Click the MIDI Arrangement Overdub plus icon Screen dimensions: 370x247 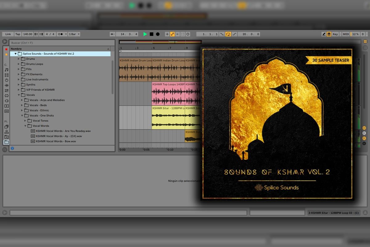pyautogui.click(x=167, y=34)
